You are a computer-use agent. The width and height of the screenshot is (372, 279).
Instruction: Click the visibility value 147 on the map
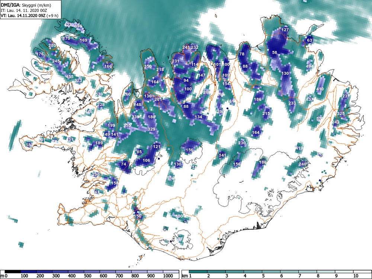[202, 75]
